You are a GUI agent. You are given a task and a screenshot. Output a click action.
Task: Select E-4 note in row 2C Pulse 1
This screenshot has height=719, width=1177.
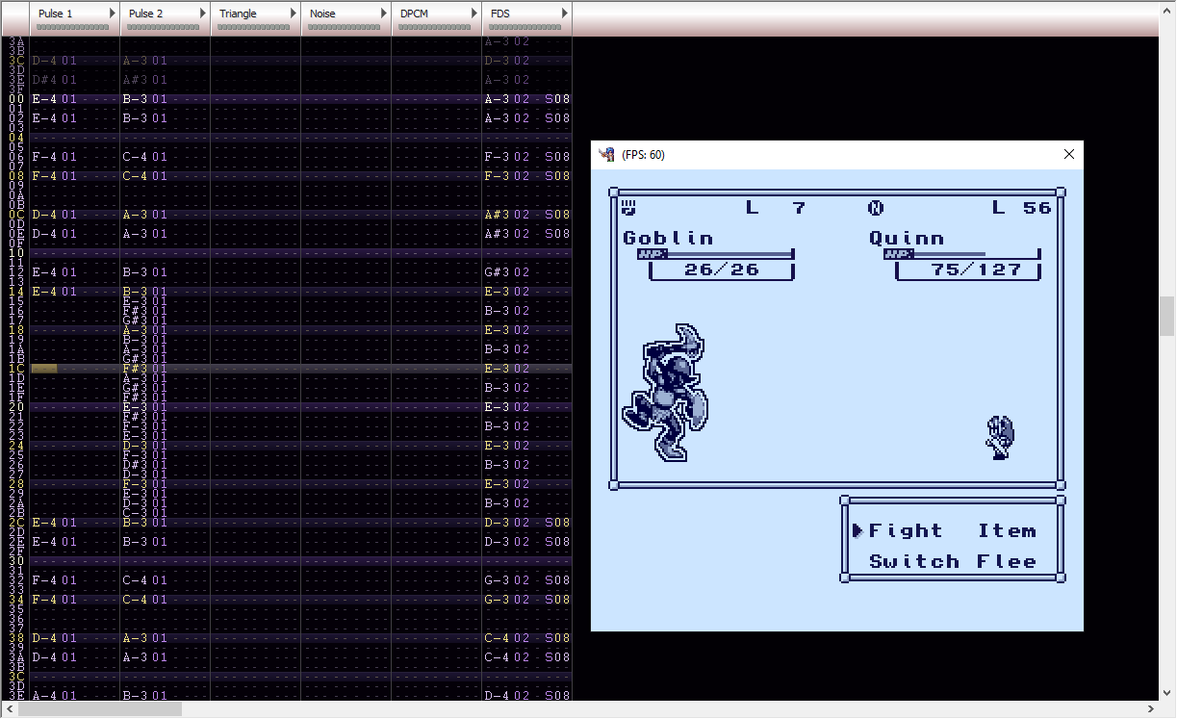43,523
